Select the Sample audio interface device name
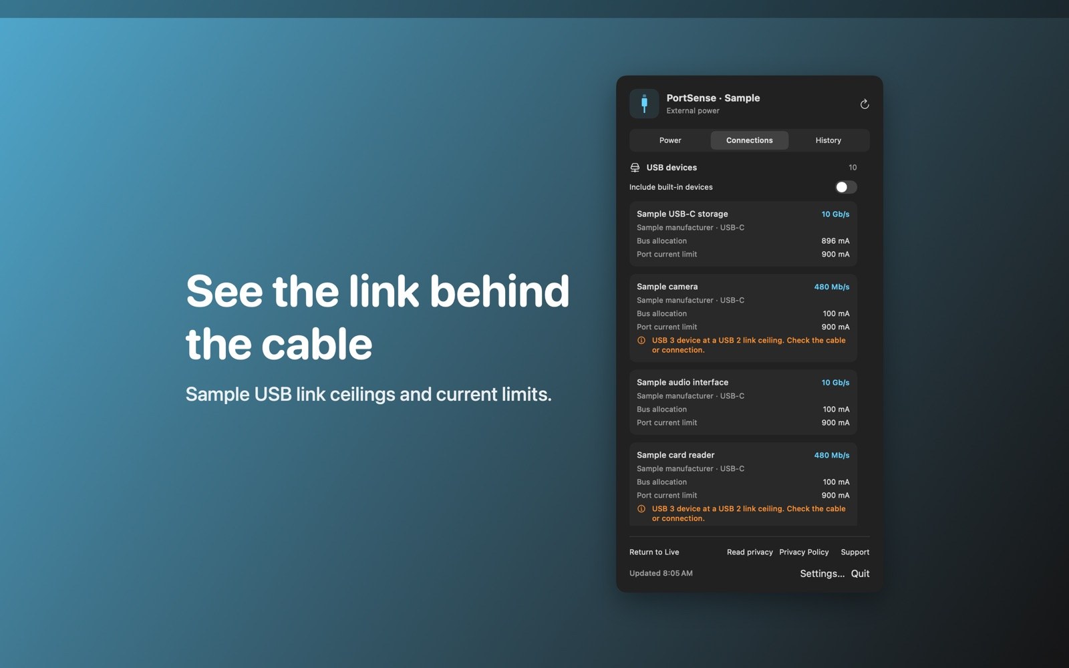This screenshot has width=1069, height=668. (682, 382)
